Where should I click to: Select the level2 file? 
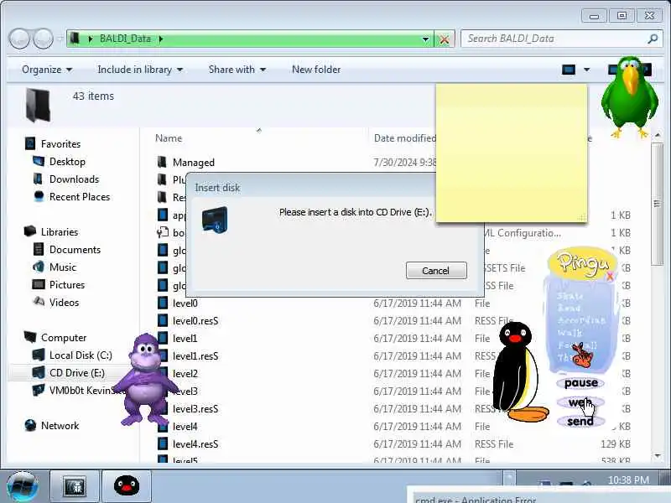point(185,374)
